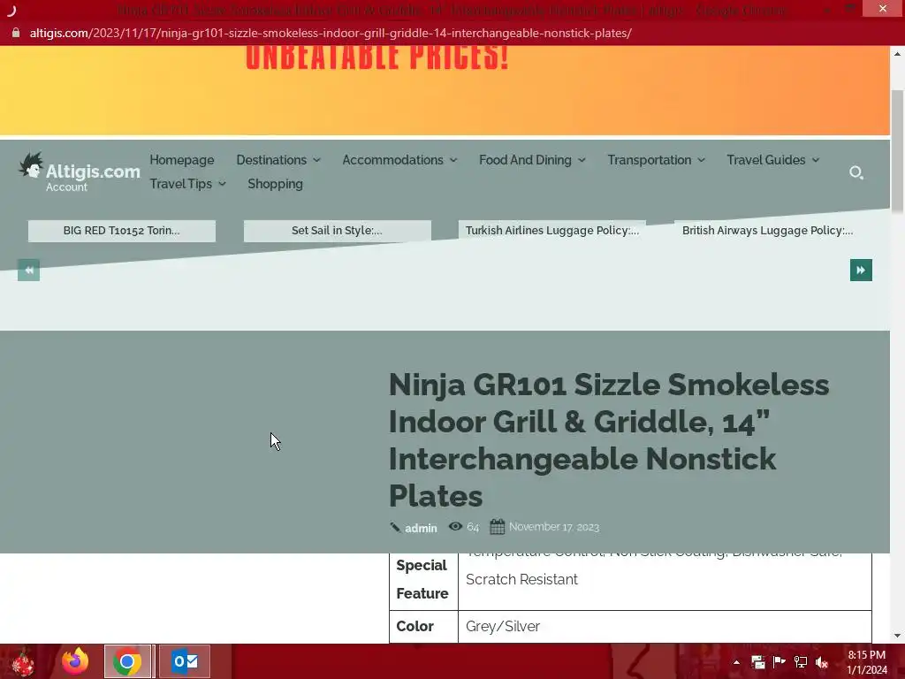Click the scrollbar down arrow

pos(897,636)
